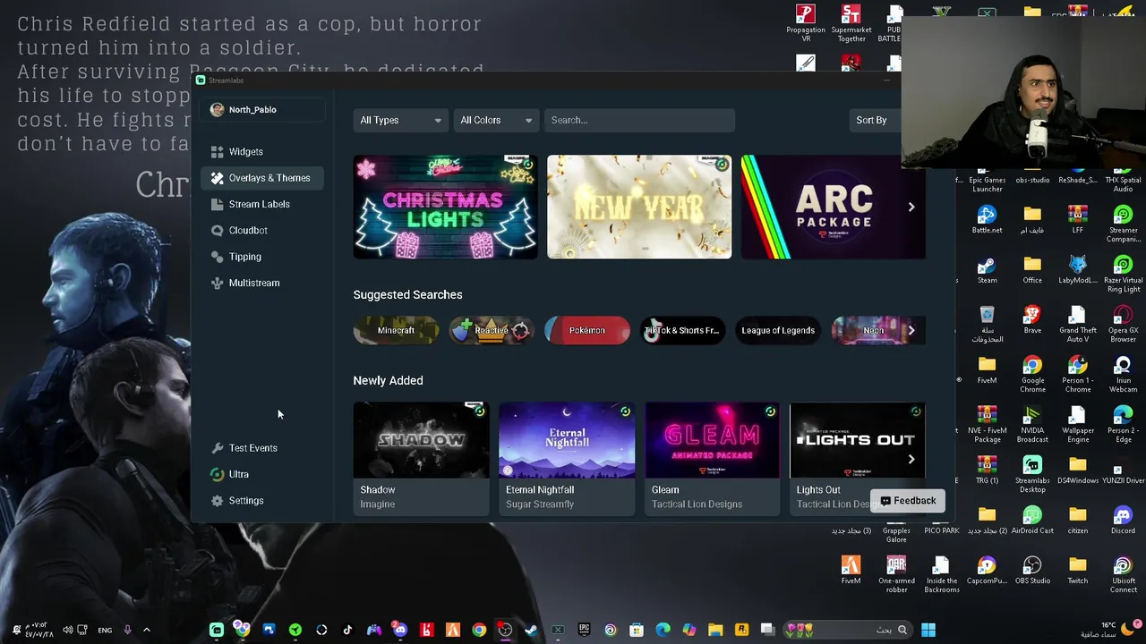
Task: Click next arrow on Newly Added row
Action: click(911, 459)
